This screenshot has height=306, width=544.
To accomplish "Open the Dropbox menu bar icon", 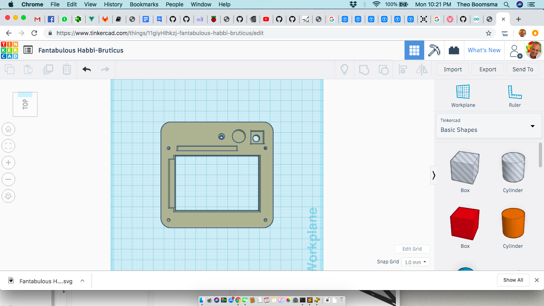I will click(353, 4).
